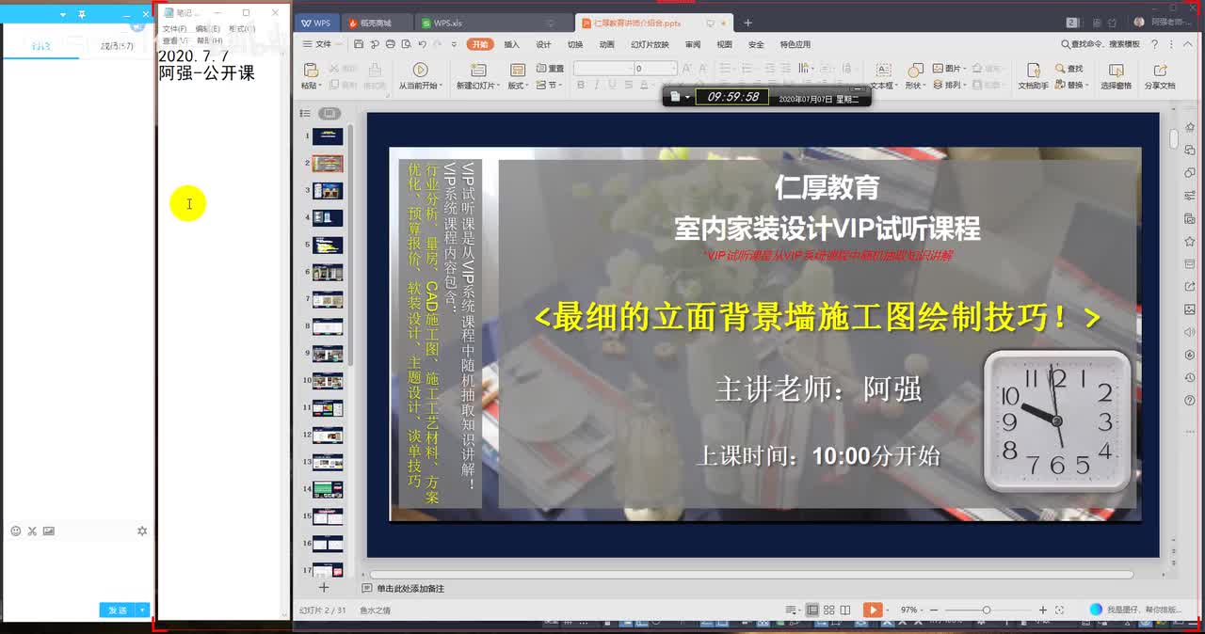This screenshot has width=1205, height=634.
Task: Click the zoom out minus button
Action: coord(936,610)
